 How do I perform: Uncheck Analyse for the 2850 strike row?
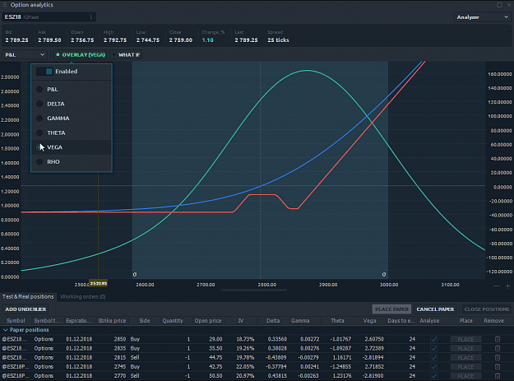(433, 339)
